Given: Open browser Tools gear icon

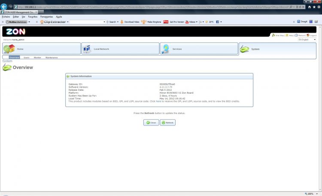Looking at the screenshot, I should coord(319,7).
